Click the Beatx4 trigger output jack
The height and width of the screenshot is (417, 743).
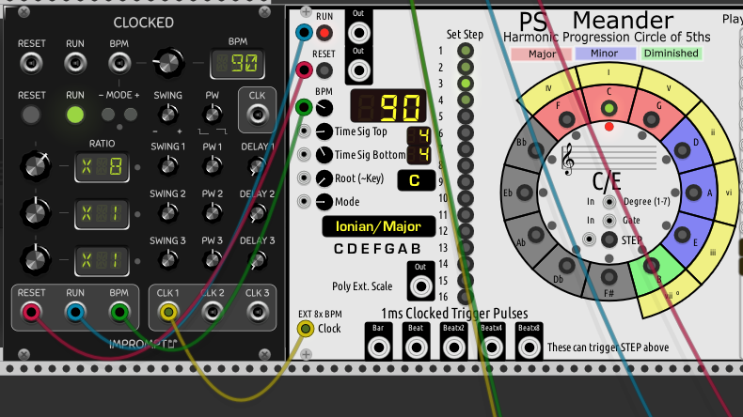coord(491,347)
